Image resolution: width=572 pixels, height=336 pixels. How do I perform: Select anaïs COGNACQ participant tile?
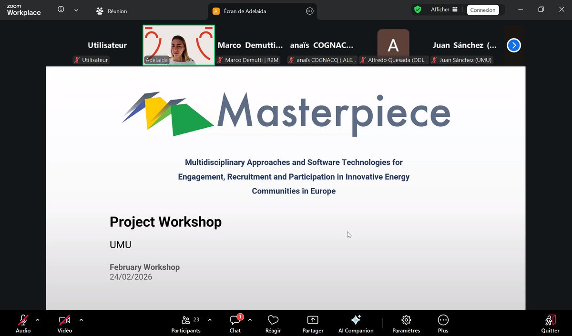click(x=322, y=45)
